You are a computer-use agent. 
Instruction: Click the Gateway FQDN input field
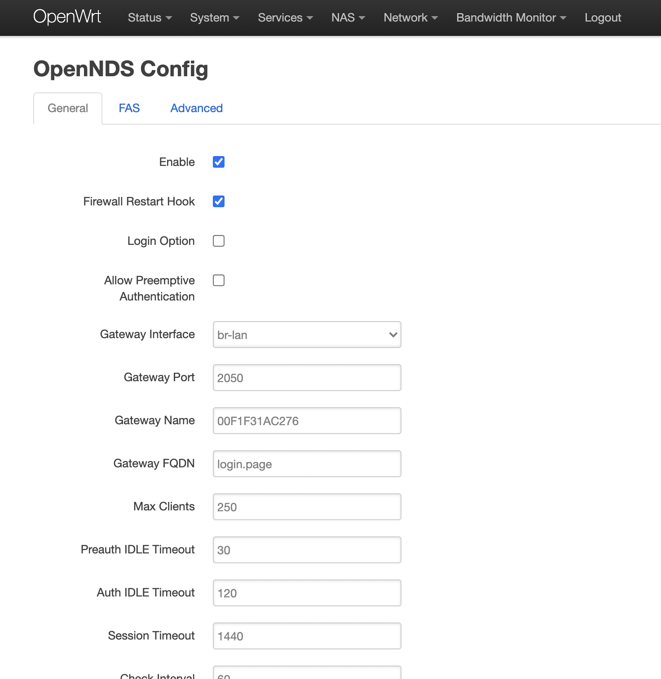coord(307,464)
